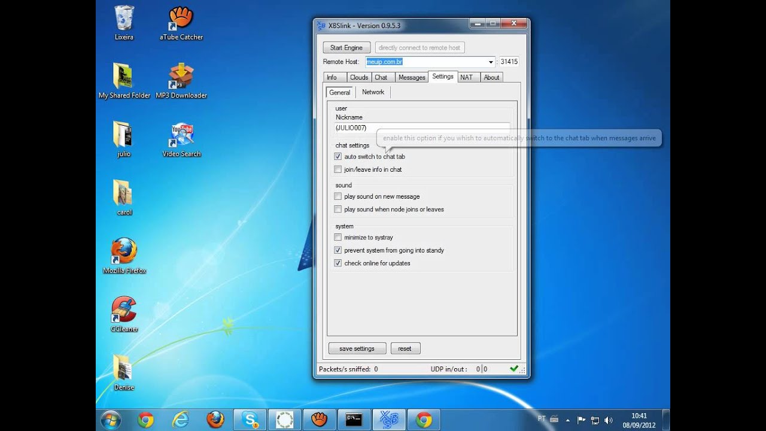Click the Show desktop strip

pyautogui.click(x=666, y=420)
